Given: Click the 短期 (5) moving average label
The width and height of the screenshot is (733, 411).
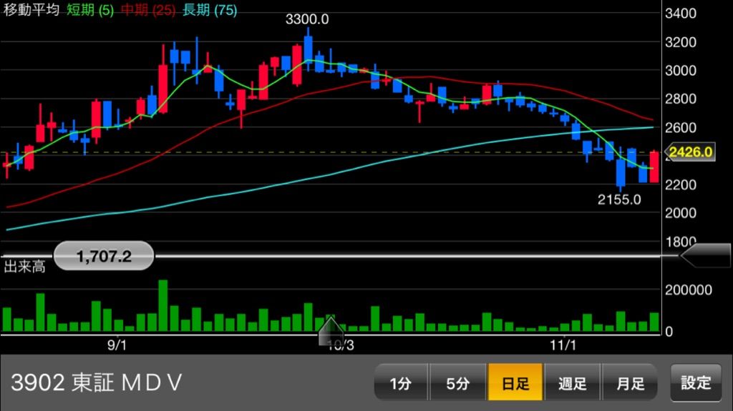Looking at the screenshot, I should pyautogui.click(x=90, y=10).
